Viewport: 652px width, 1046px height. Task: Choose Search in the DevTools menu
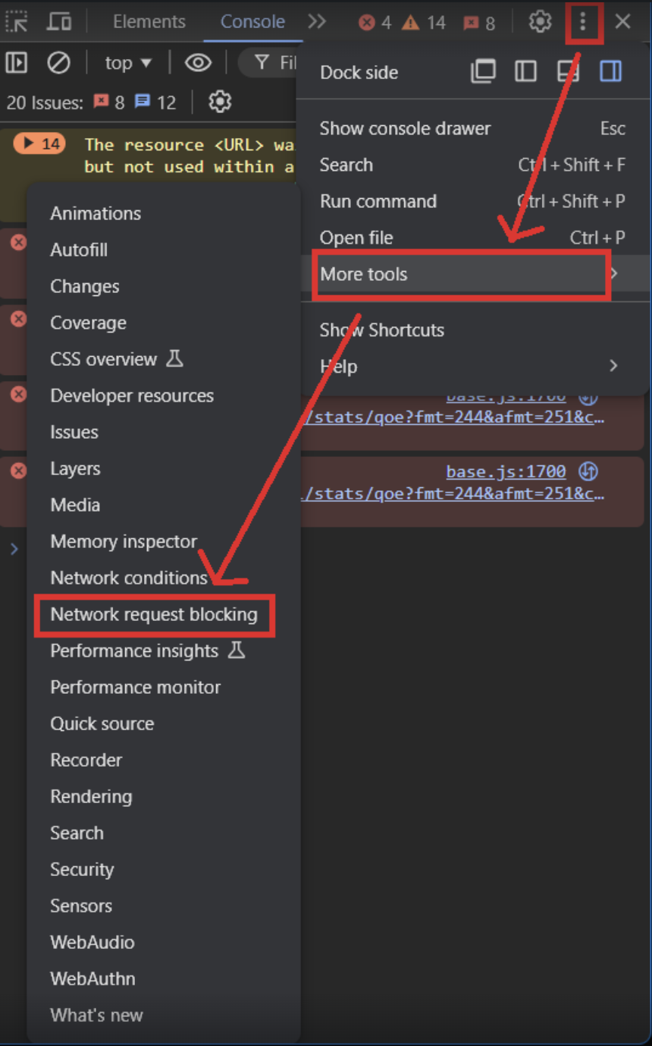(472, 165)
